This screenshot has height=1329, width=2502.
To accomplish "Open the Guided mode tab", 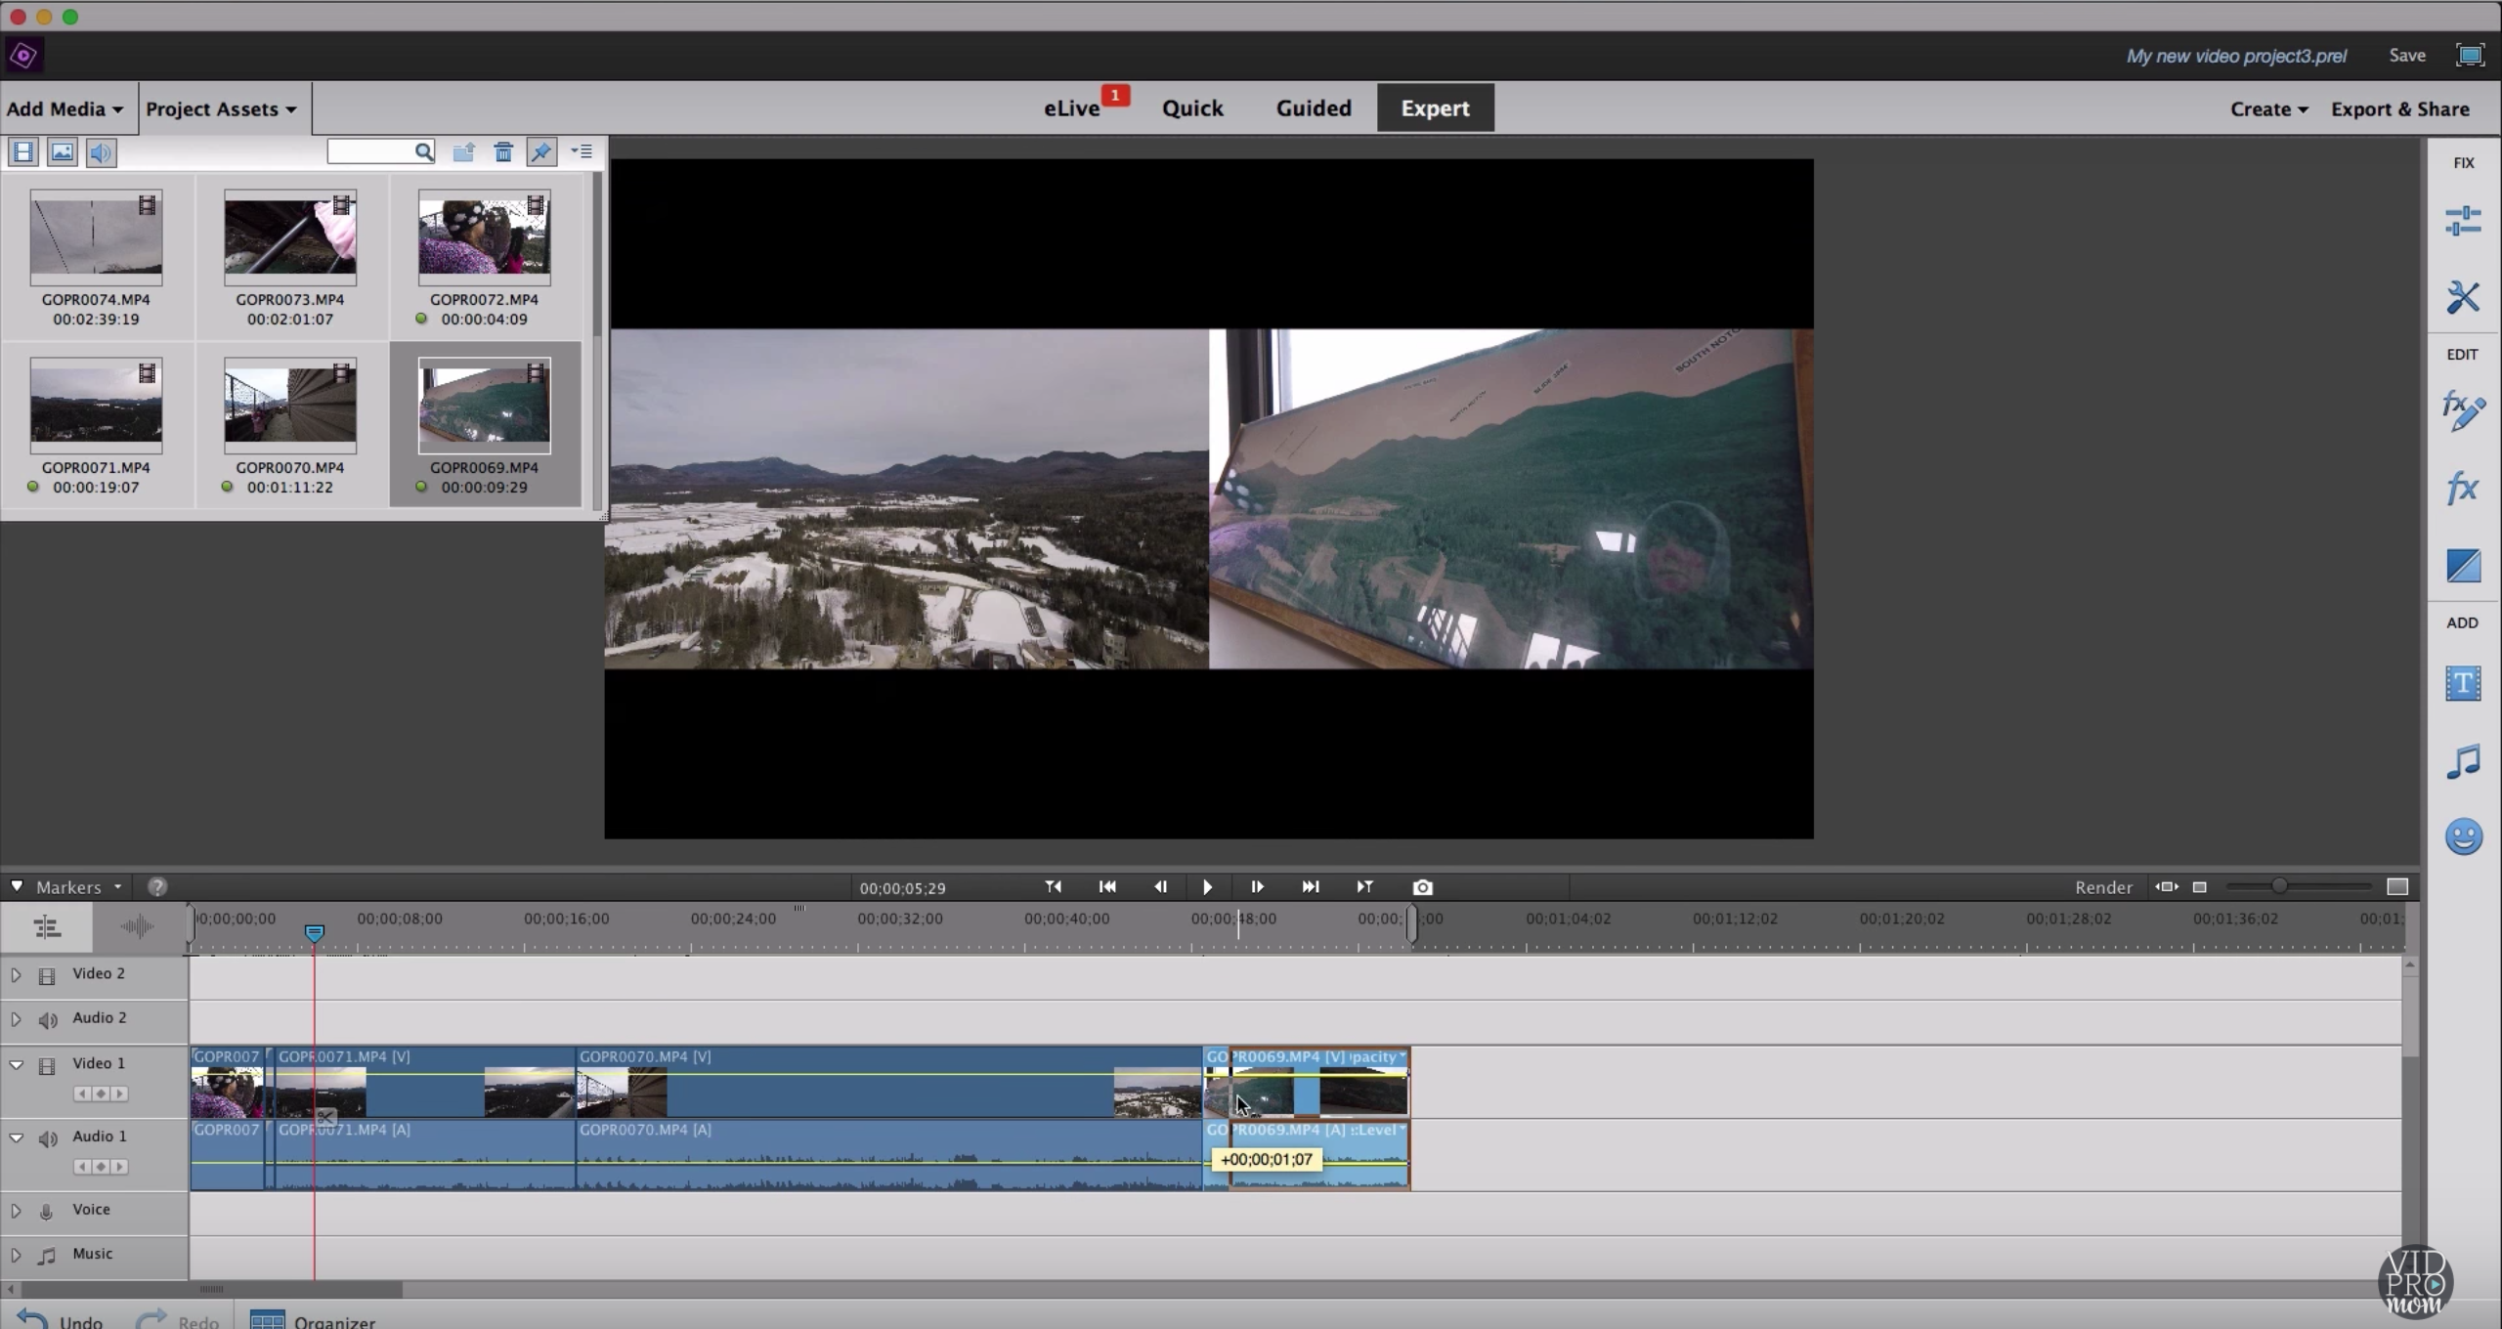I will coord(1313,107).
